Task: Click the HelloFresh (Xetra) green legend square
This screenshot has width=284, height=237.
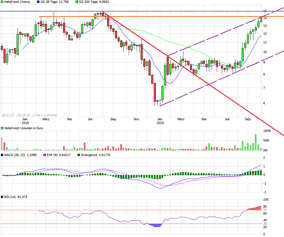Action: (x=2, y=2)
